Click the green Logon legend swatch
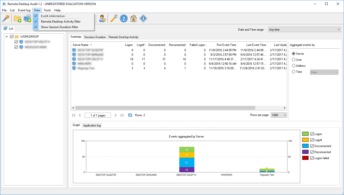 pos(305,134)
